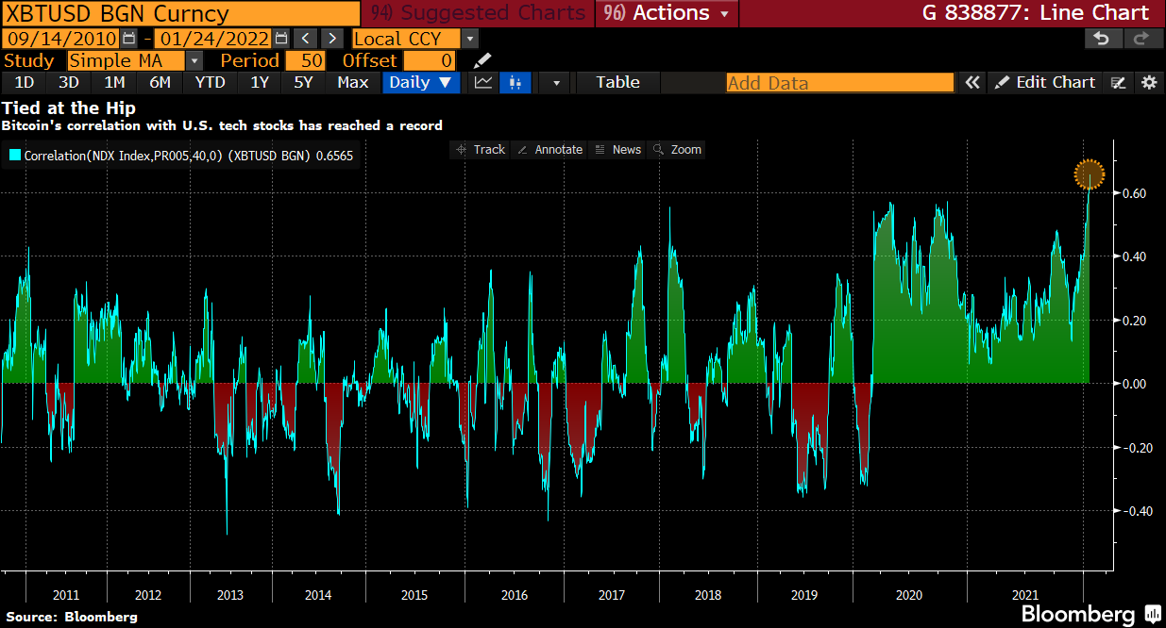The width and height of the screenshot is (1166, 628).
Task: Click the annotation notes icon beside Edit Chart
Action: tap(1119, 82)
